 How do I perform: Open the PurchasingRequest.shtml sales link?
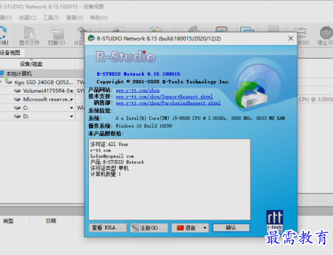168,103
